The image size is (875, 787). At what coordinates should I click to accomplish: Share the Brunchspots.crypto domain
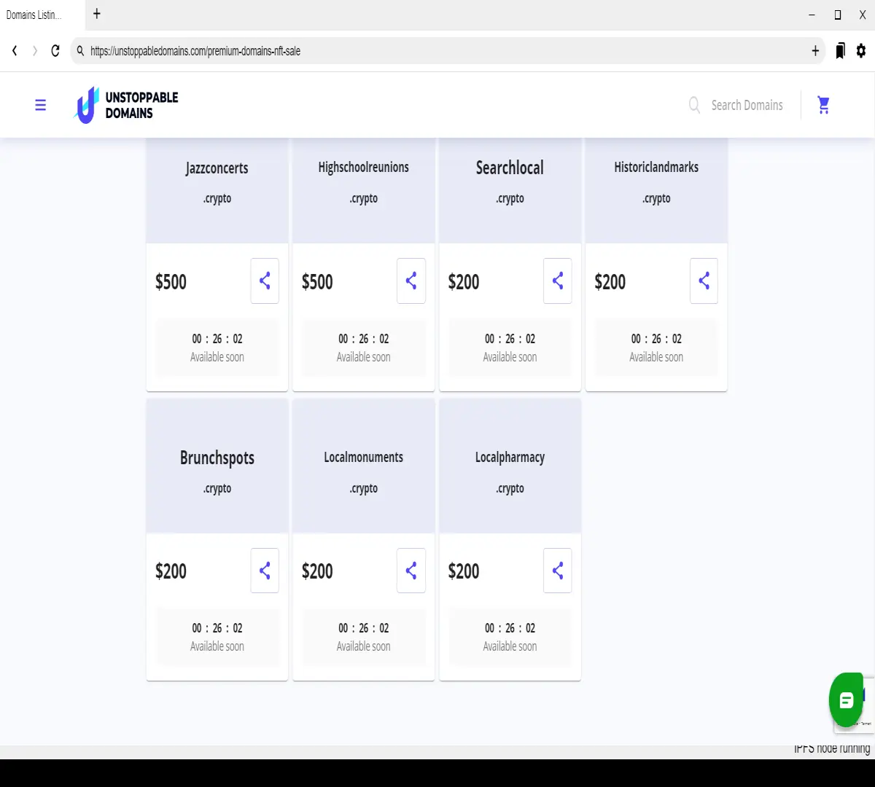click(x=265, y=570)
